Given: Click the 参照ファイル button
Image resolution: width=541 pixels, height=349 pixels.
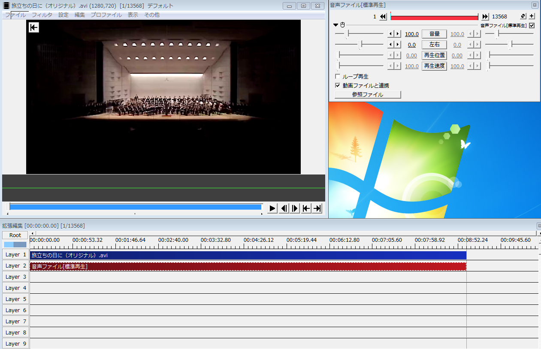Looking at the screenshot, I should pyautogui.click(x=368, y=95).
